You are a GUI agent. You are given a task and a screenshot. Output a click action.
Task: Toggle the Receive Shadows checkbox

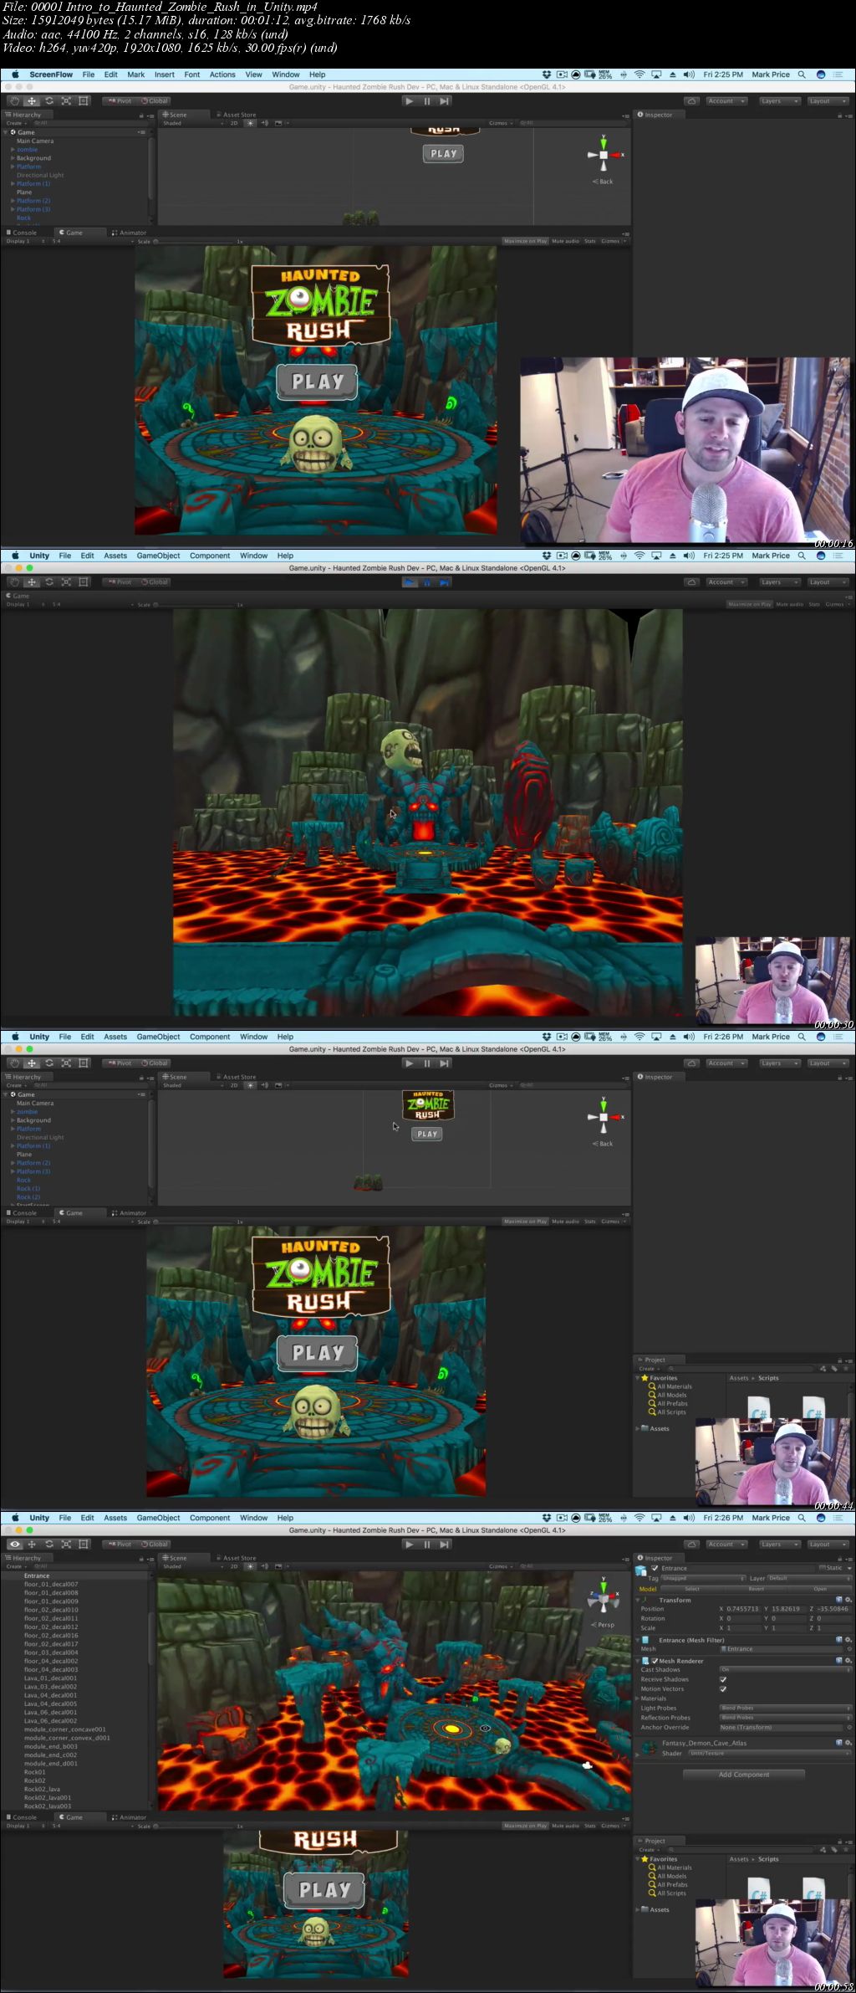point(723,1679)
